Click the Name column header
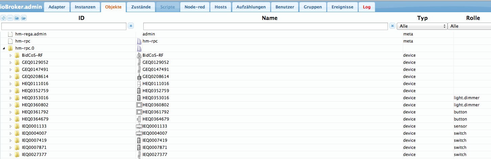 (270, 18)
